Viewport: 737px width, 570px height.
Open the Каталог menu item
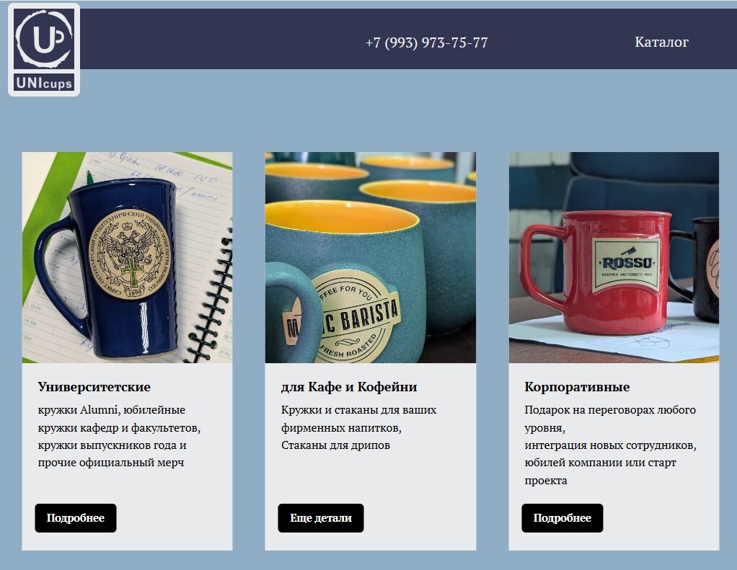tap(661, 43)
